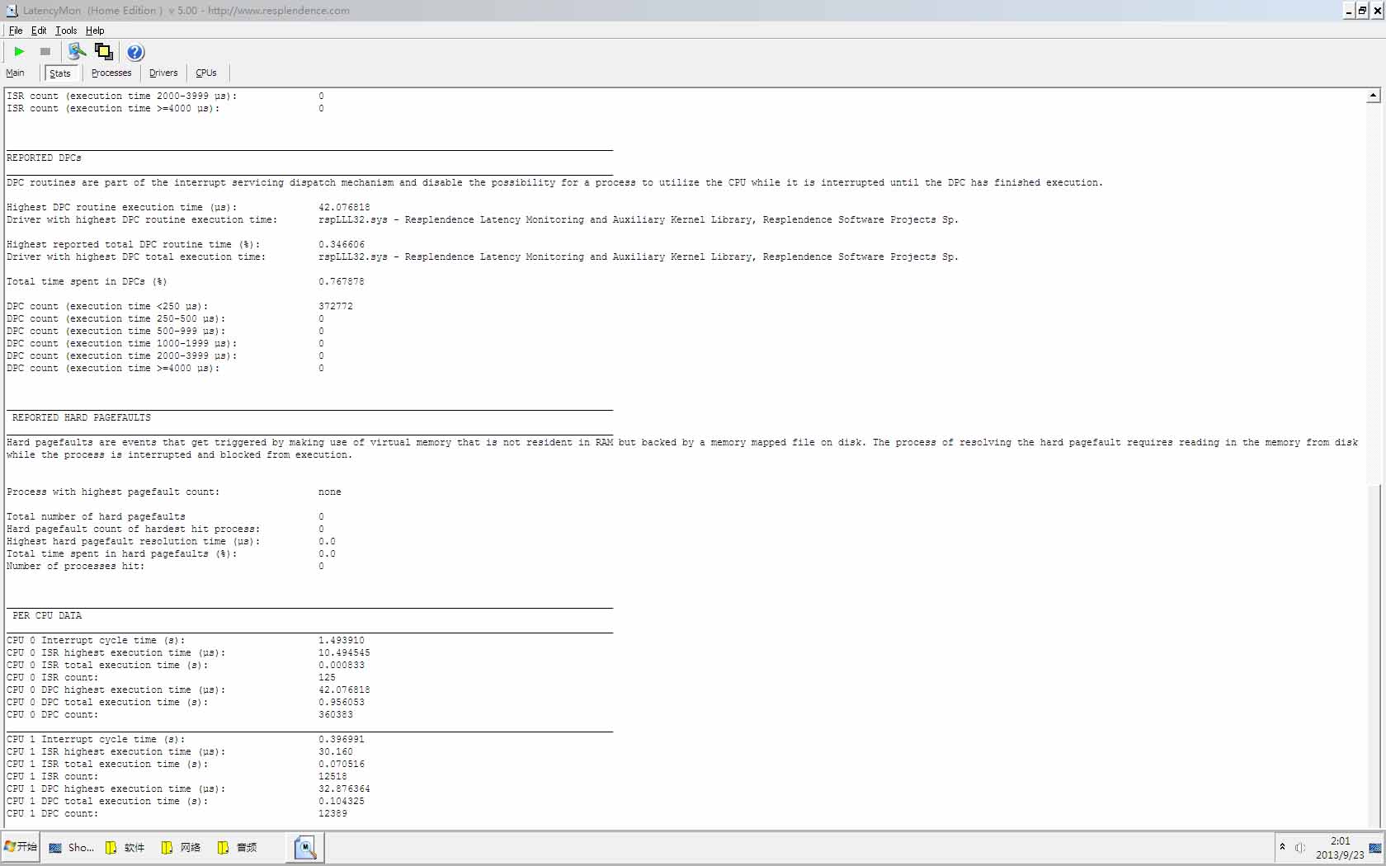Image resolution: width=1386 pixels, height=866 pixels.
Task: Switch to the Processes tab
Action: pos(111,73)
